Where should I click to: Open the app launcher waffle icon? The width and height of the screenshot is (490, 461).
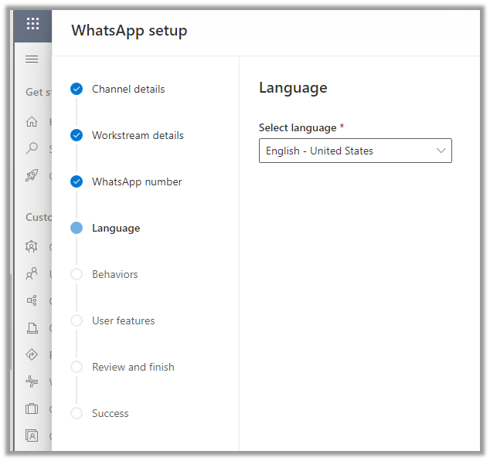tap(32, 23)
